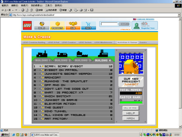The image size is (182, 137).
Task: Click the Windows Start button
Action: pos(5,135)
